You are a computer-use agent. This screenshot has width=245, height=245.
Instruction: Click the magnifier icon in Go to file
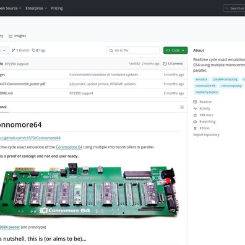(111, 51)
